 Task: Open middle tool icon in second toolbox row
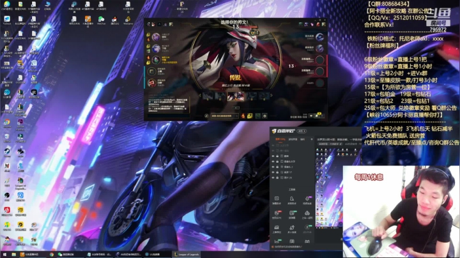click(291, 215)
